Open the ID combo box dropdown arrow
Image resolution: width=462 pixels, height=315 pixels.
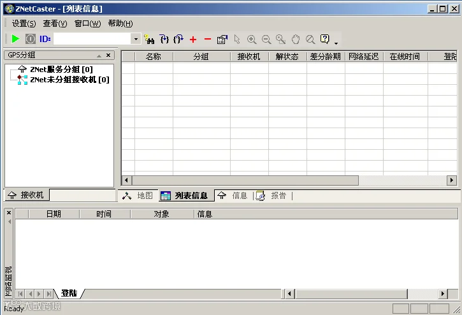pyautogui.click(x=136, y=39)
